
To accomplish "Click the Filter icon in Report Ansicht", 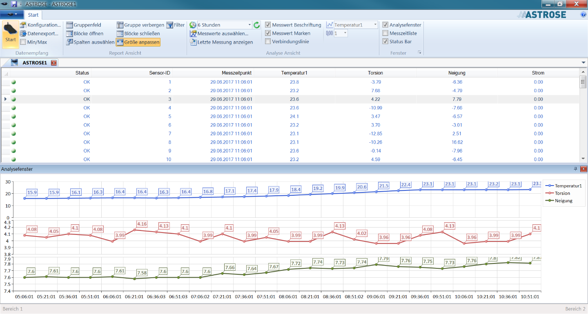I will [x=175, y=25].
